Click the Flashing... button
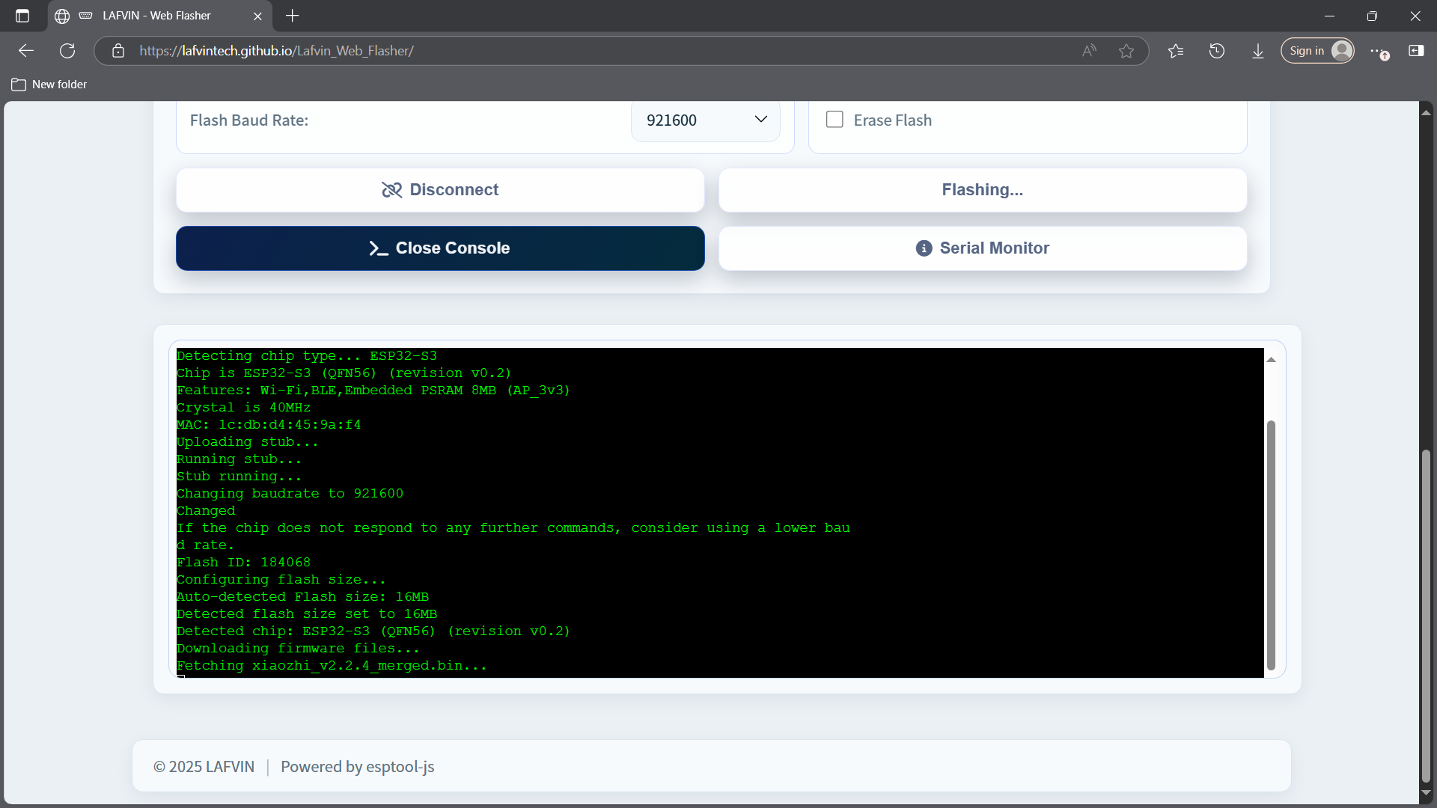The height and width of the screenshot is (808, 1437). 983,190
